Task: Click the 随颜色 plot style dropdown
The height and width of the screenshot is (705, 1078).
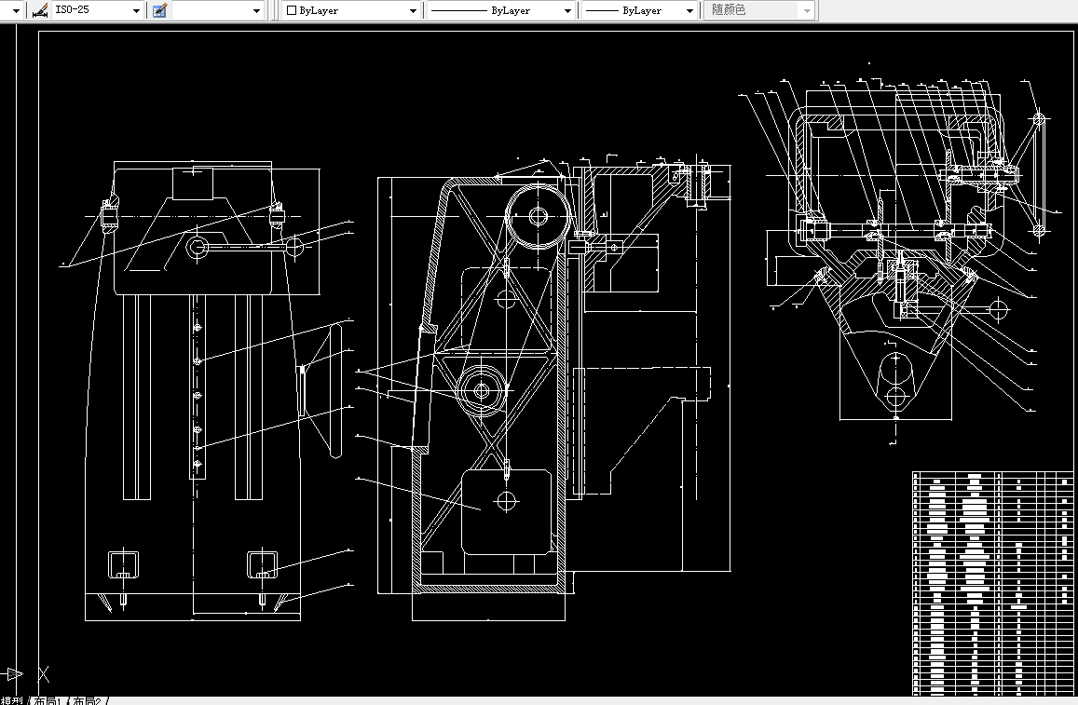Action: [x=759, y=10]
